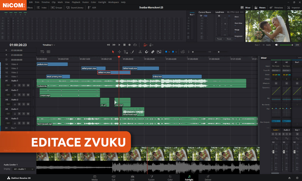Screen dimensions: 302x181
Task: Open Audio Scroller display A1 - Audio 1 dropdown
Action: pyautogui.click(x=23, y=169)
